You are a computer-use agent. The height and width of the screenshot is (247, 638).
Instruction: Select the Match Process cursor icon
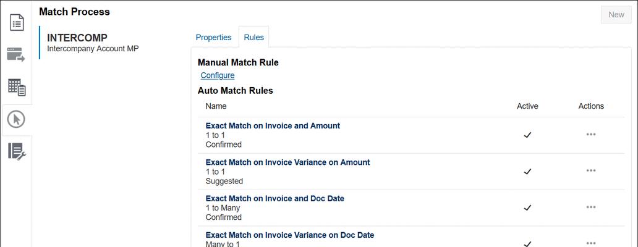pos(17,119)
